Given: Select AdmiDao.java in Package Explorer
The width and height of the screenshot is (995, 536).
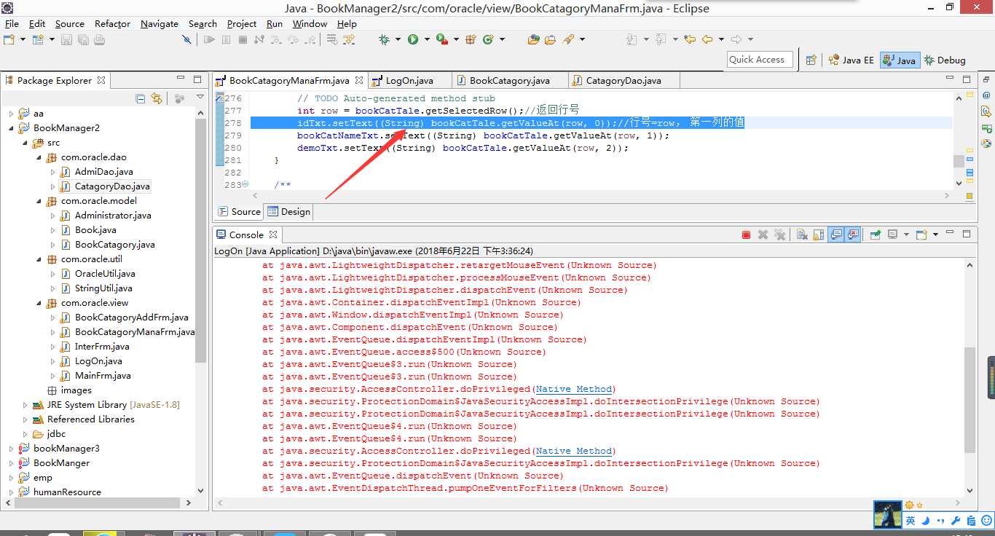Looking at the screenshot, I should [x=104, y=172].
